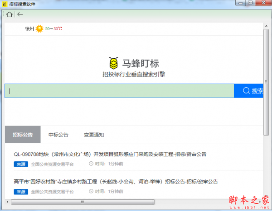Viewport: 272px width, 211px height.
Task: Click the horizontal scrollbar left arrow
Action: [7, 202]
